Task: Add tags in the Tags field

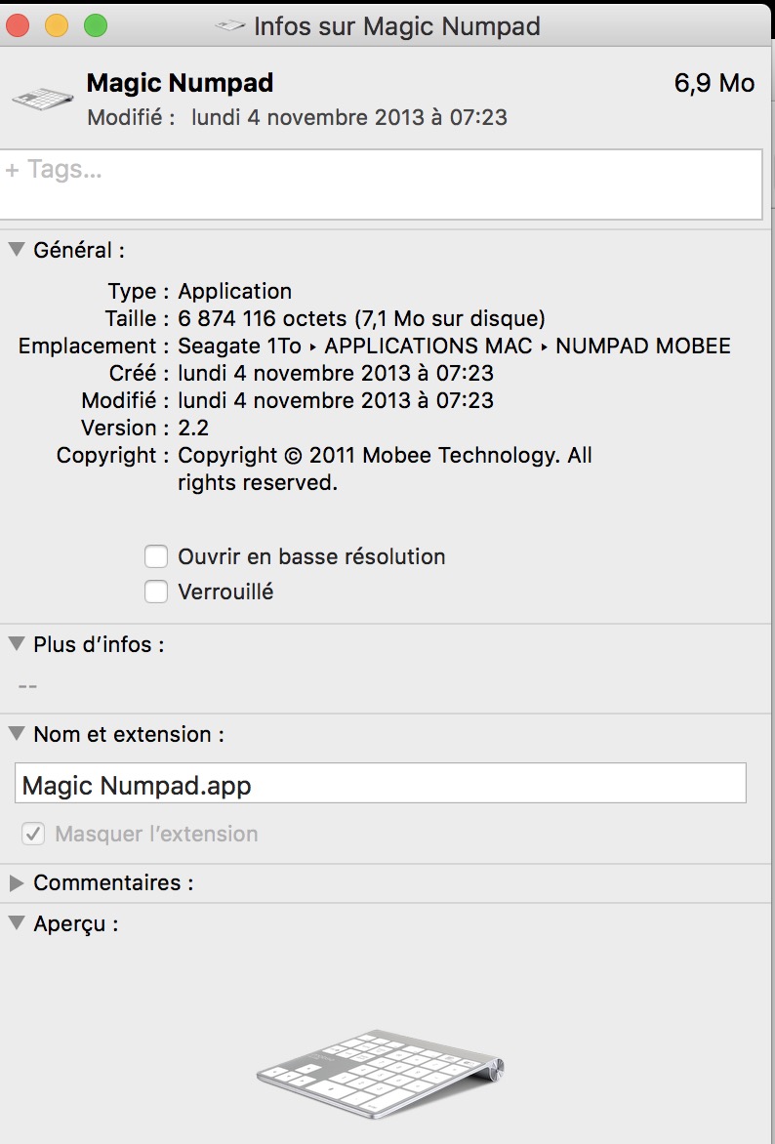Action: pos(381,184)
